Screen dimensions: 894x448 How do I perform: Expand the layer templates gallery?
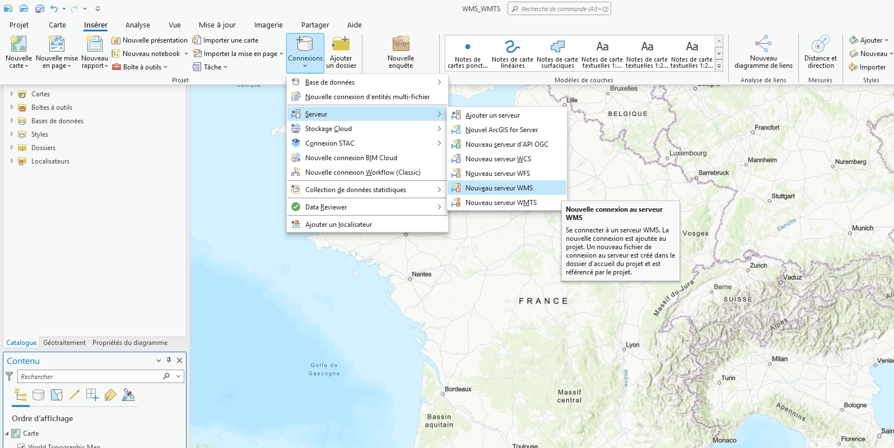[x=719, y=66]
